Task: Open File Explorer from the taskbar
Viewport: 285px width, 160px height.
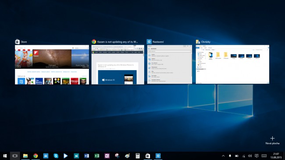Action: [25, 156]
